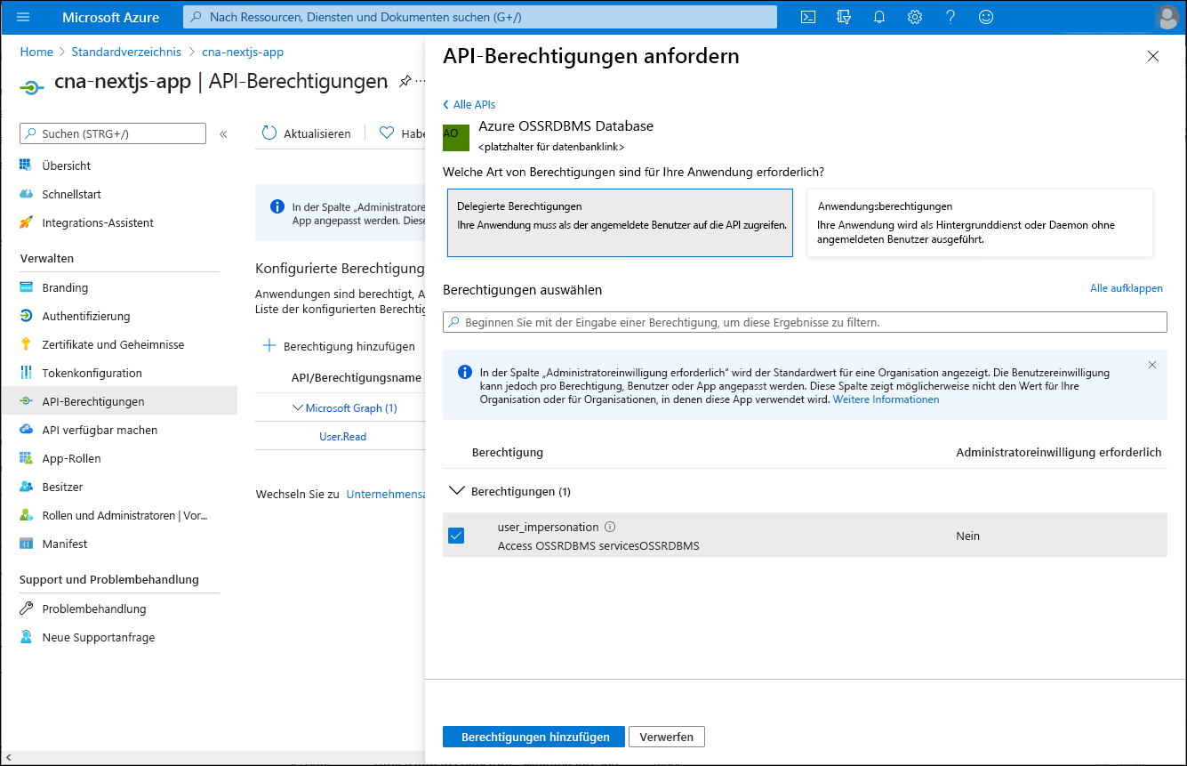Screen dimensions: 1187x766
Task: Click the Unternehmensa… link
Action: tap(386, 494)
